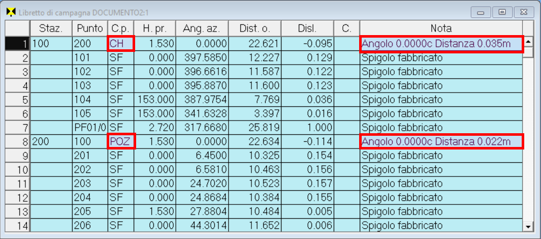Click the PF01/0 point cell

click(89, 127)
